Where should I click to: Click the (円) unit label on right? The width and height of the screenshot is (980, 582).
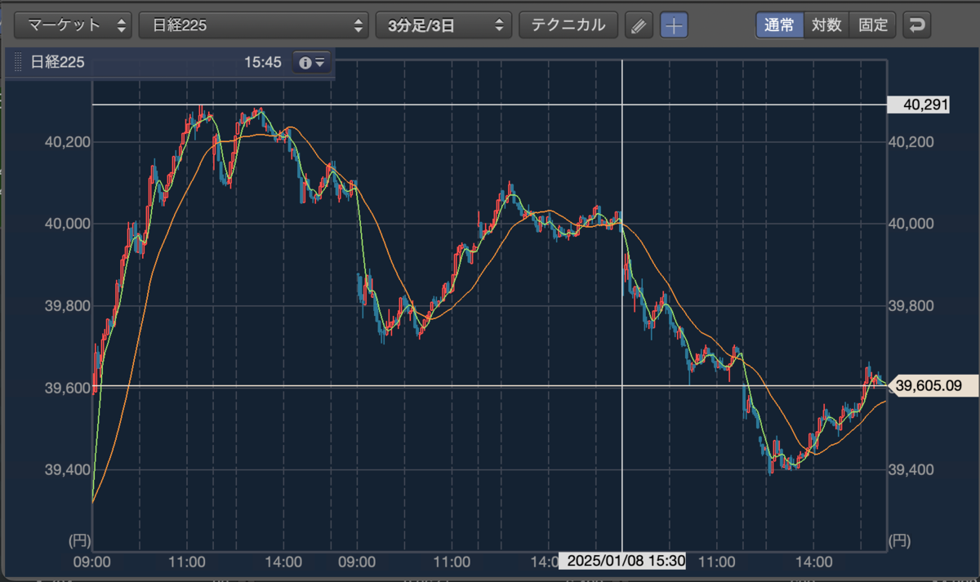click(x=898, y=540)
